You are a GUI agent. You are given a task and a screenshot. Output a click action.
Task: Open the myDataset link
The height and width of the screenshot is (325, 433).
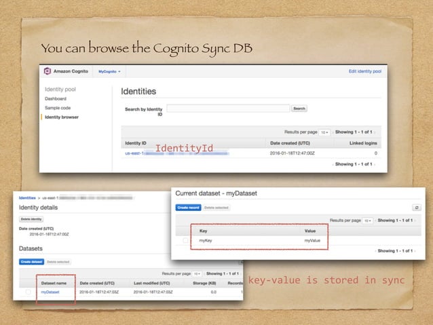point(50,292)
